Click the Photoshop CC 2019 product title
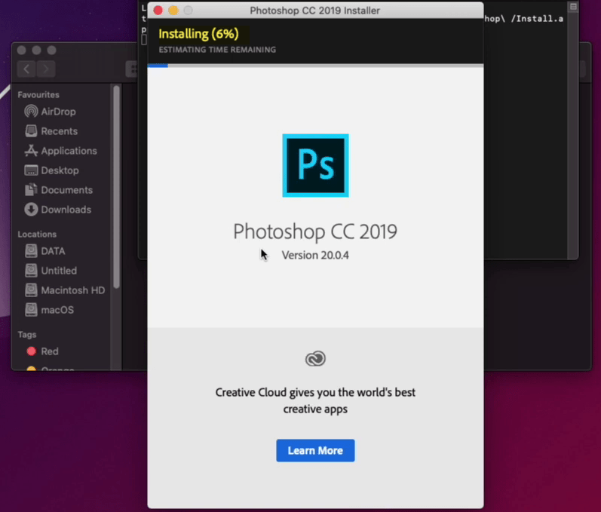Viewport: 601px width, 512px height. (315, 231)
